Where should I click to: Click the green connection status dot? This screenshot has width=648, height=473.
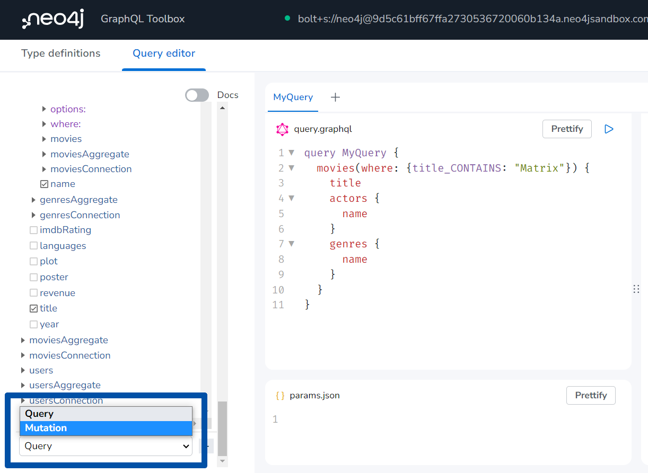point(287,19)
